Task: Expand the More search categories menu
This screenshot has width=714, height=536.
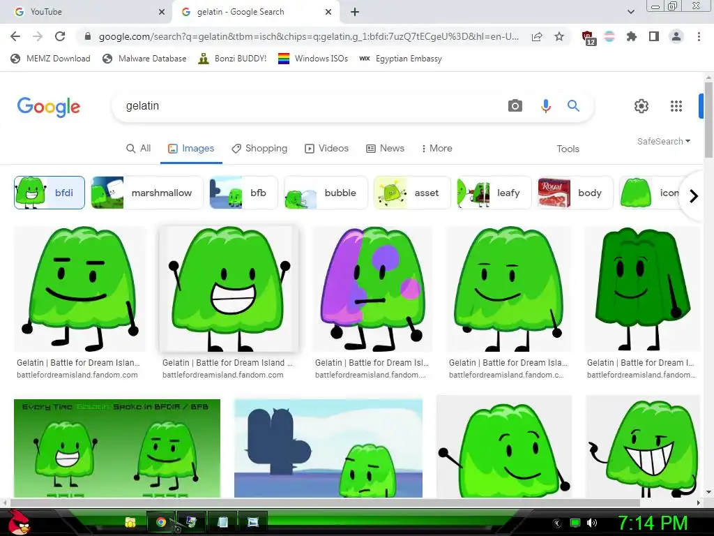Action: [x=436, y=148]
